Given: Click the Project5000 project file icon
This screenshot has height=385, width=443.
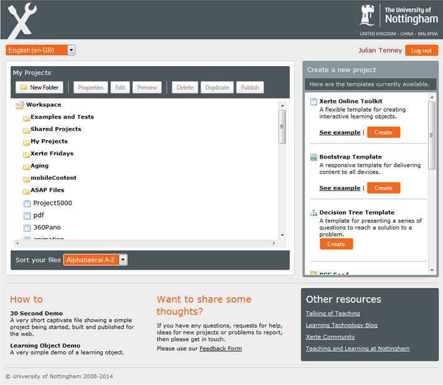Looking at the screenshot, I should (27, 203).
